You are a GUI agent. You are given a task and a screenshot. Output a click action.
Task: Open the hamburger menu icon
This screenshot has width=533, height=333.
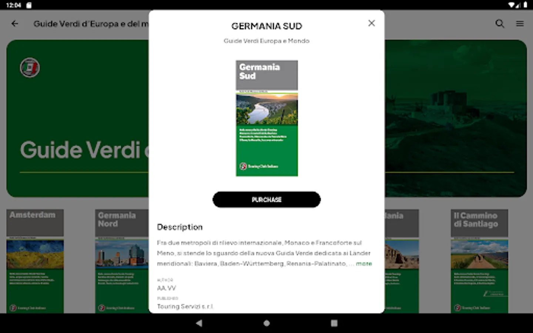(520, 24)
